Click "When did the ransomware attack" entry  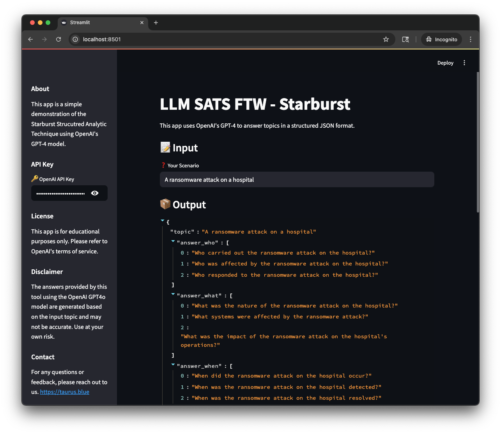[281, 376]
